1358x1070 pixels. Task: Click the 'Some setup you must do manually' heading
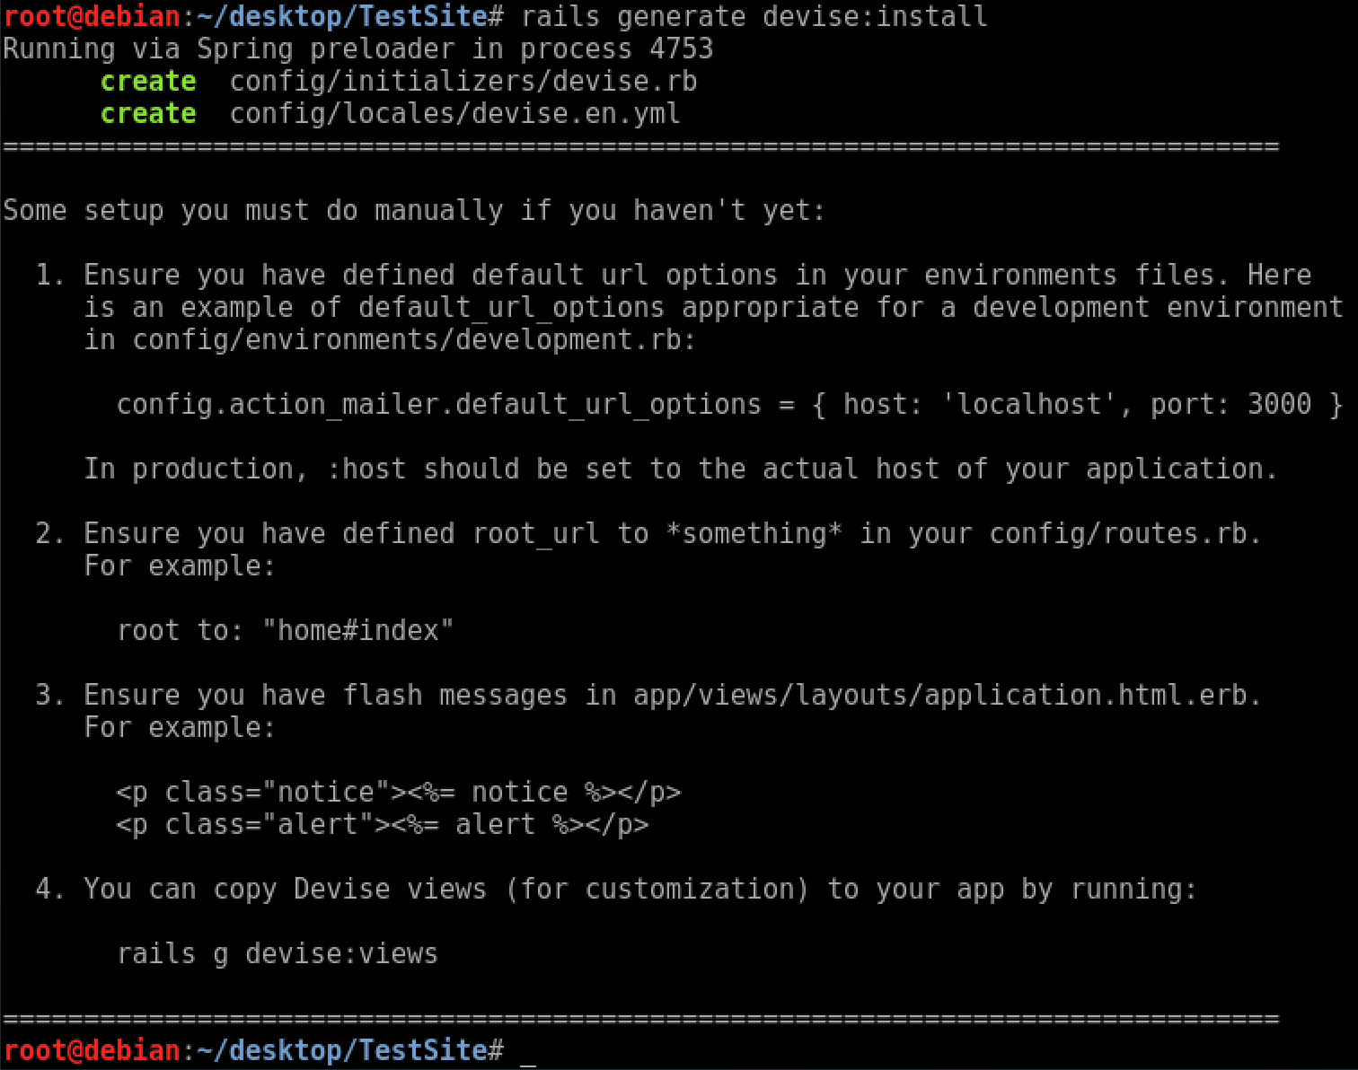(413, 211)
